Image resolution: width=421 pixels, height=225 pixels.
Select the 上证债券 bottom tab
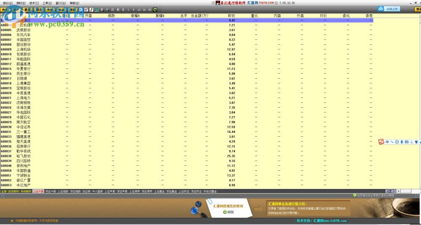135,191
